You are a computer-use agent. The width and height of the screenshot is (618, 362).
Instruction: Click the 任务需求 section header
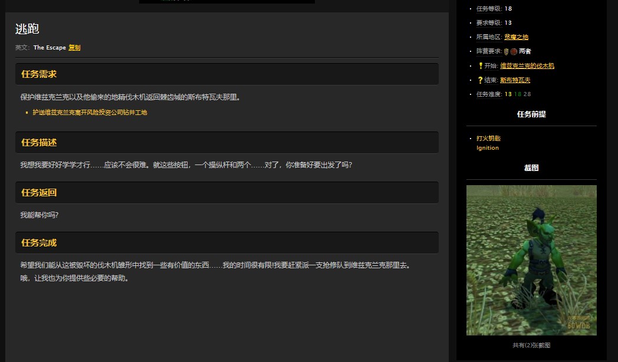point(39,74)
